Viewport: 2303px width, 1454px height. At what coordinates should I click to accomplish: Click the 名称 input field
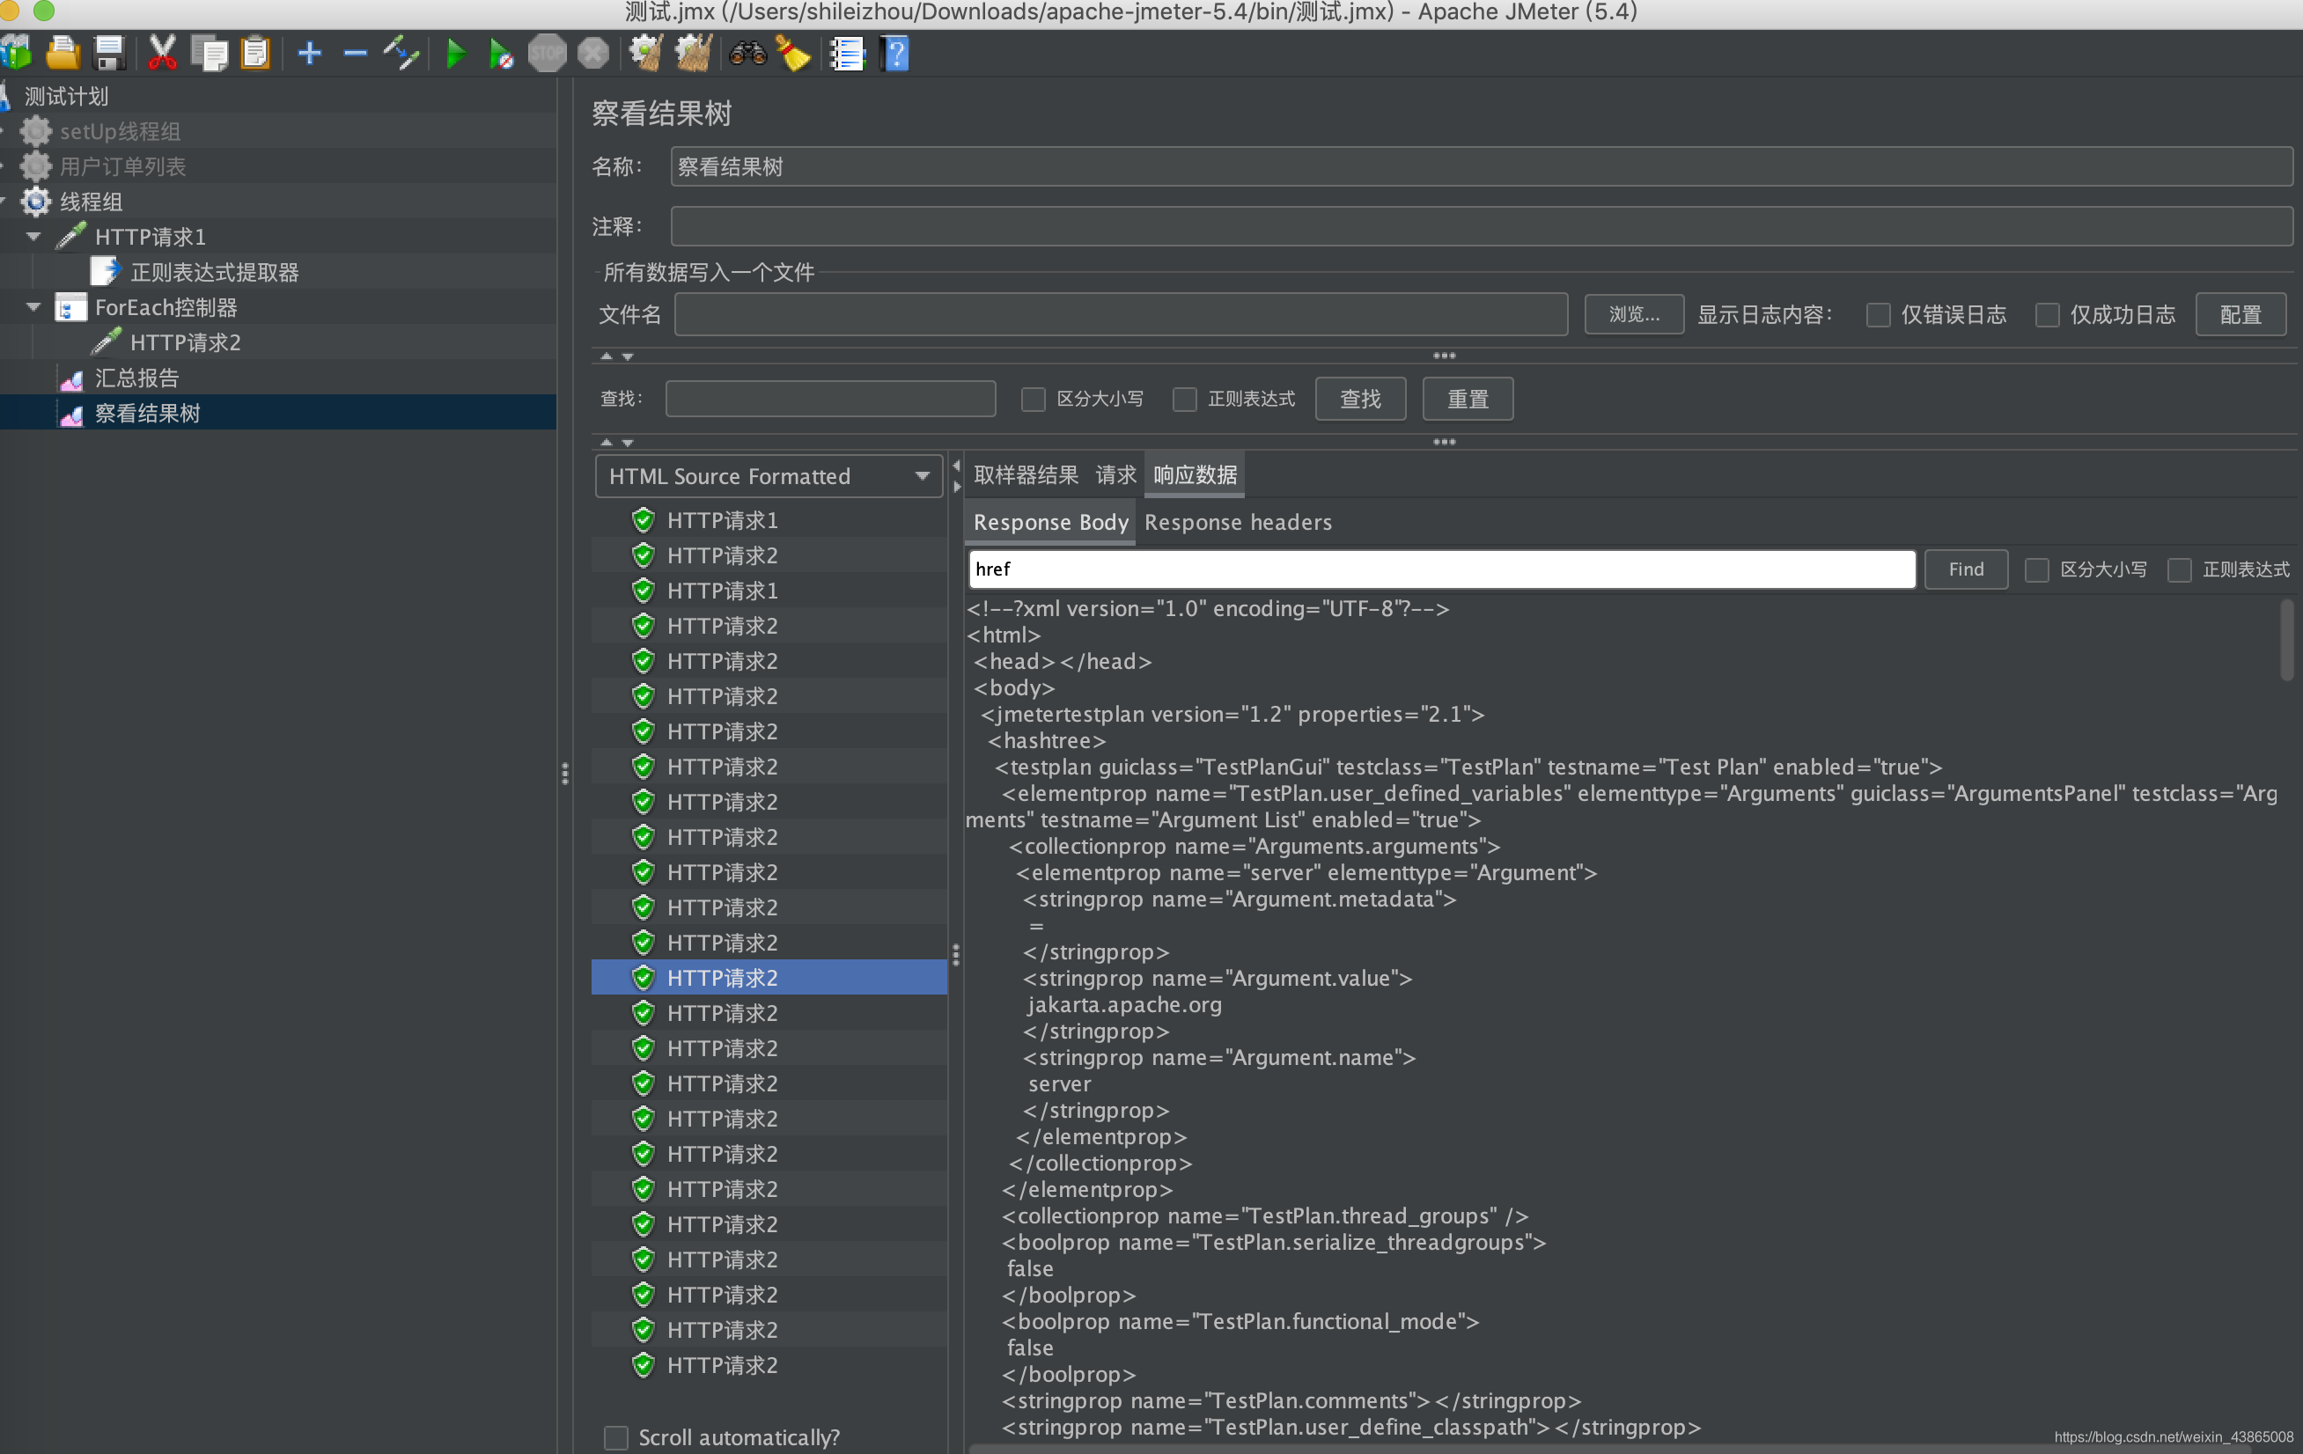(1482, 166)
